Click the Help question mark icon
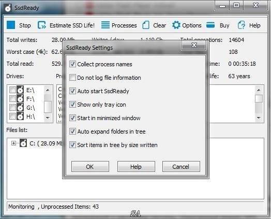The image size is (271, 219). click(242, 25)
